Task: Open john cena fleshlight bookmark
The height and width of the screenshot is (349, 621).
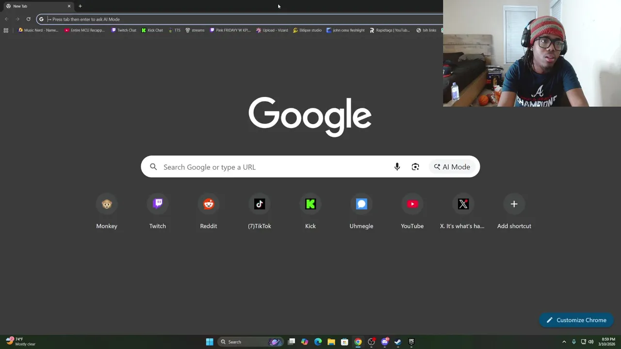Action: pyautogui.click(x=345, y=30)
